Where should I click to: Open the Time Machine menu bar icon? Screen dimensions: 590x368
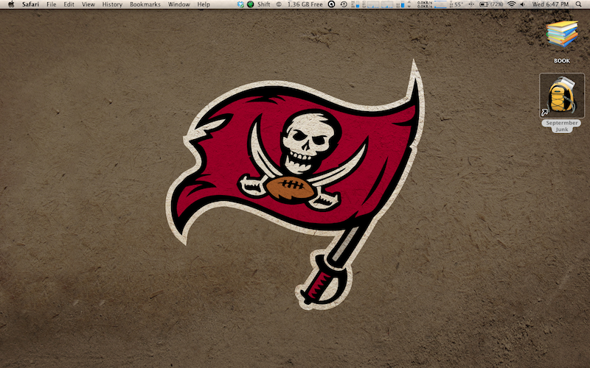(344, 4)
